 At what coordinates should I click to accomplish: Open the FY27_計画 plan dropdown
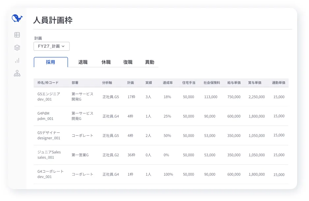pos(52,46)
